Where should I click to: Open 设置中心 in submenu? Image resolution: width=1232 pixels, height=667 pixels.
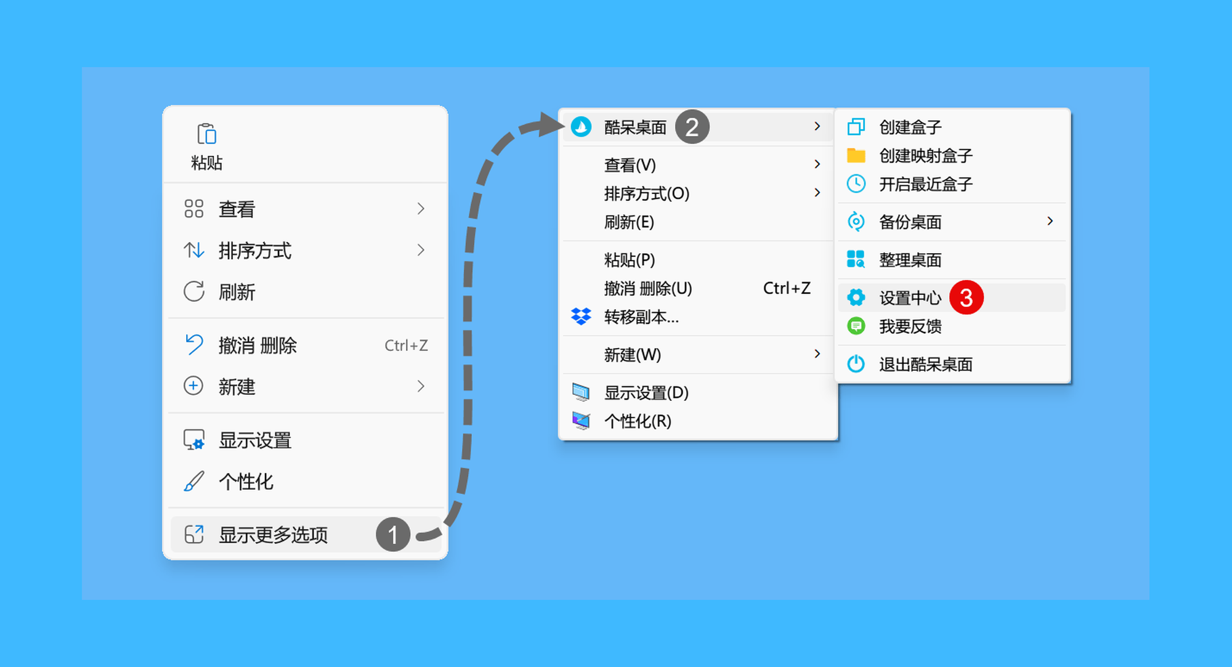pyautogui.click(x=952, y=297)
